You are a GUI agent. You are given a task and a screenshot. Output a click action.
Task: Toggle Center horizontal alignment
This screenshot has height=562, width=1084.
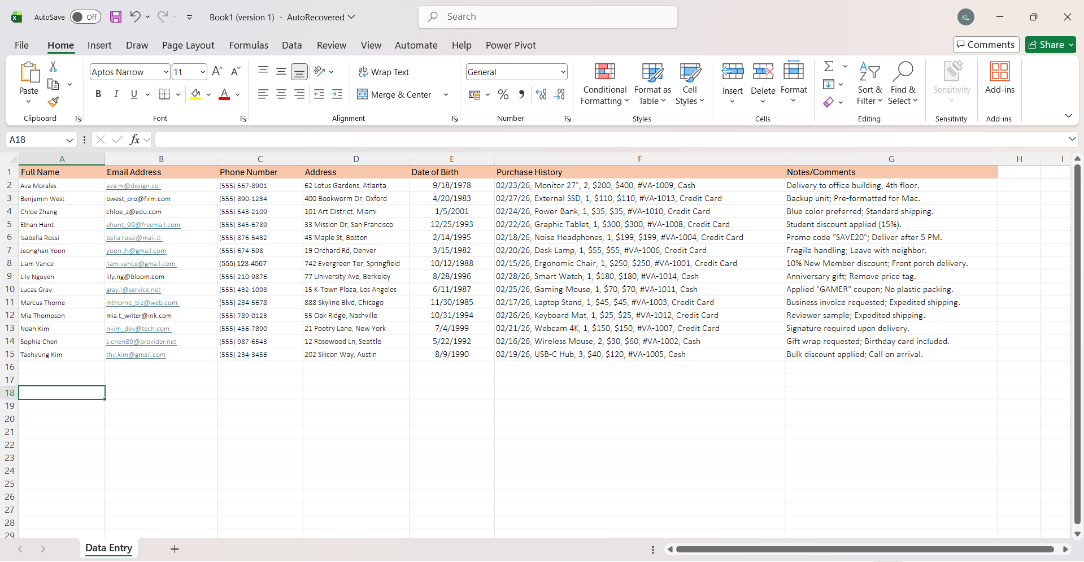281,94
